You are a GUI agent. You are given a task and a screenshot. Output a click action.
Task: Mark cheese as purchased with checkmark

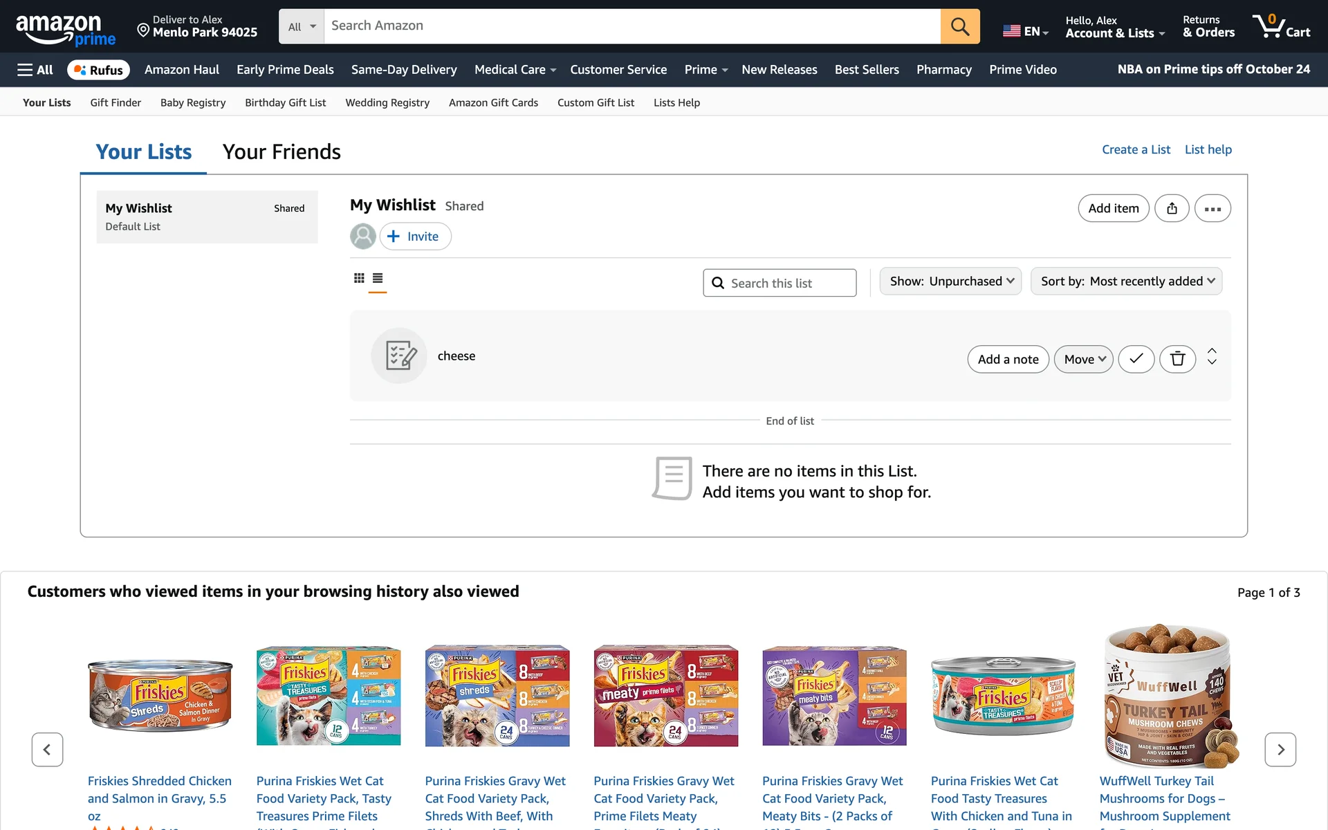1136,359
